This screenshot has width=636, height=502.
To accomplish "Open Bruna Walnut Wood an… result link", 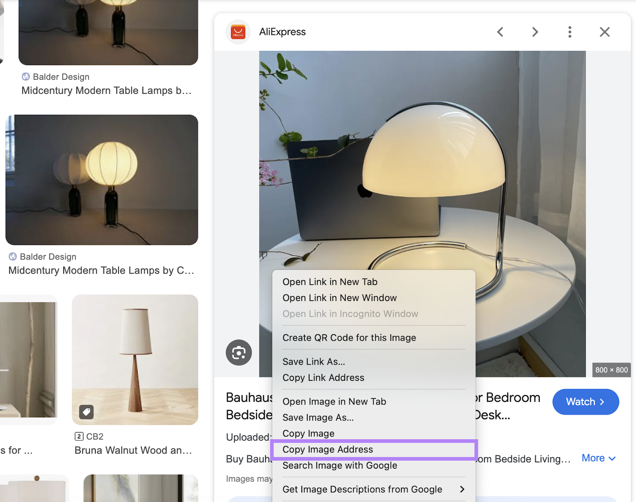I will [x=133, y=450].
